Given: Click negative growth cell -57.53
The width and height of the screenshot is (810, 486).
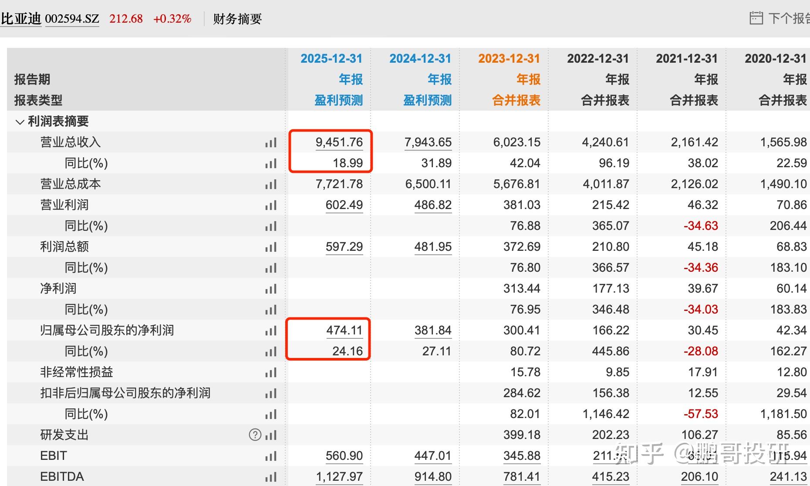Looking at the screenshot, I should [701, 414].
